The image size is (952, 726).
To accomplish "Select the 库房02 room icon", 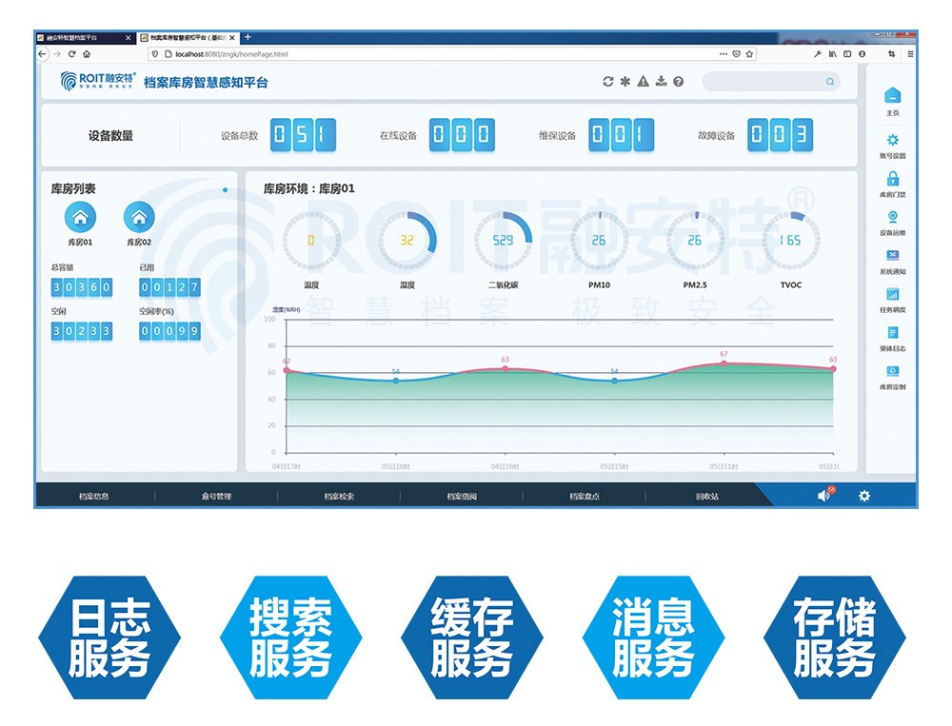I will (x=139, y=218).
